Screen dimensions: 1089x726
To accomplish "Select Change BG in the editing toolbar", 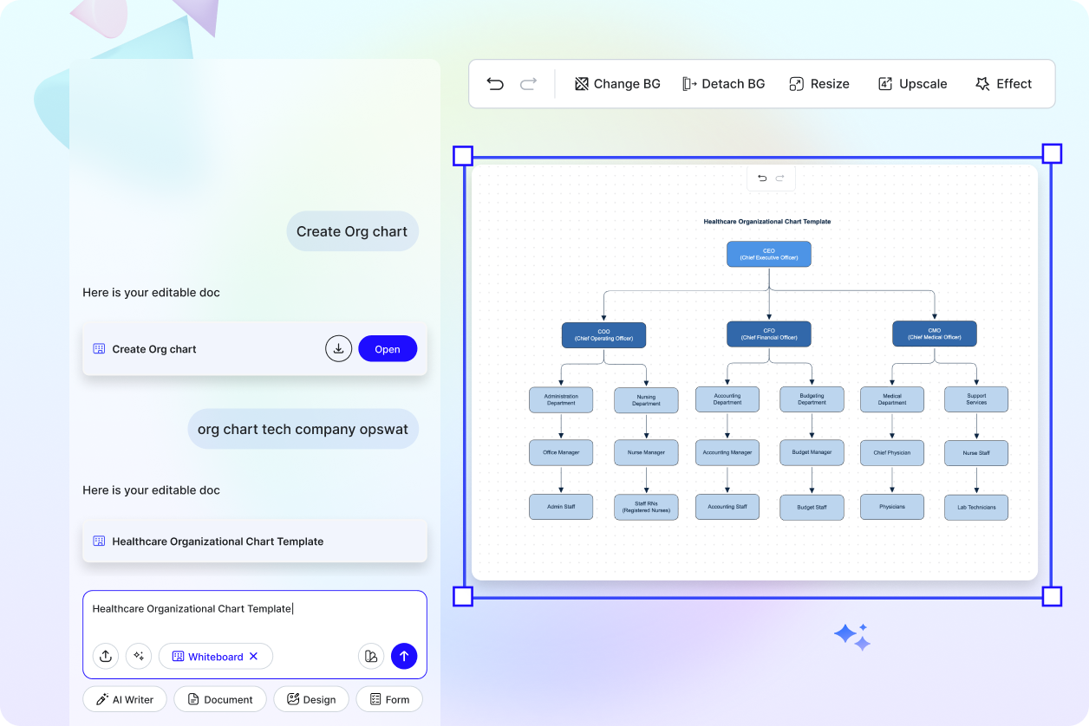I will pyautogui.click(x=616, y=83).
